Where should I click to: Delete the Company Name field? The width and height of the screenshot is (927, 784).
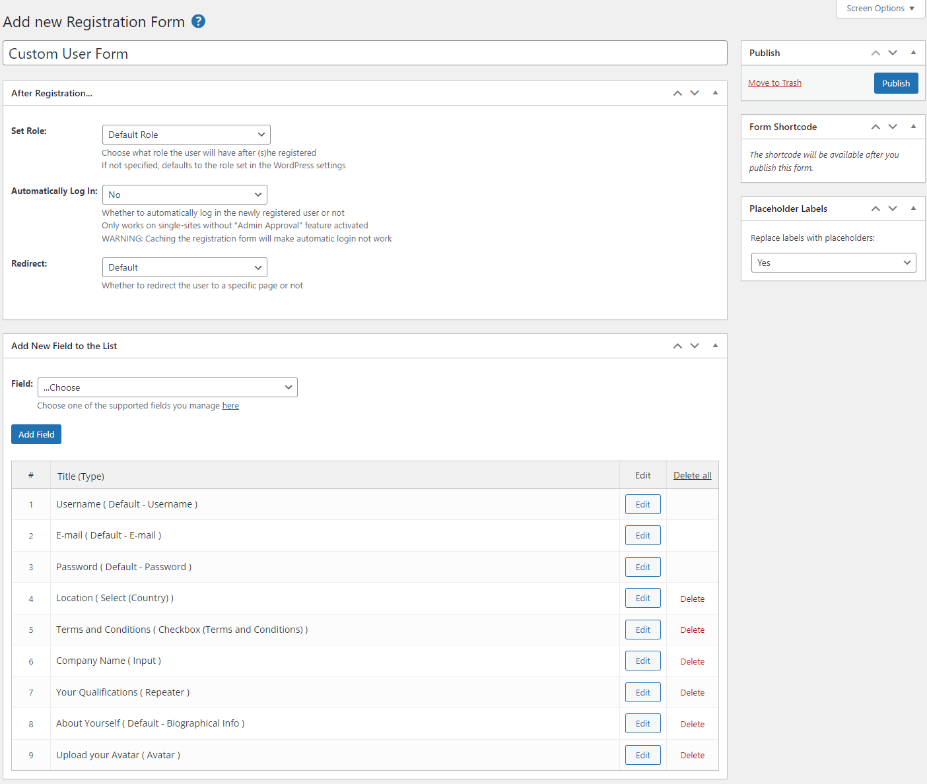click(x=693, y=661)
